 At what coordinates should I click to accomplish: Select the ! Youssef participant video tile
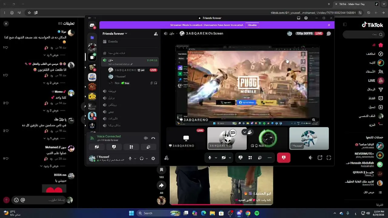309,138
